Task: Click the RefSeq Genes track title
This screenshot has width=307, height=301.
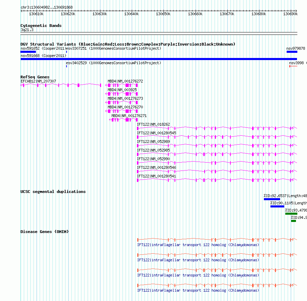Action: [x=35, y=77]
